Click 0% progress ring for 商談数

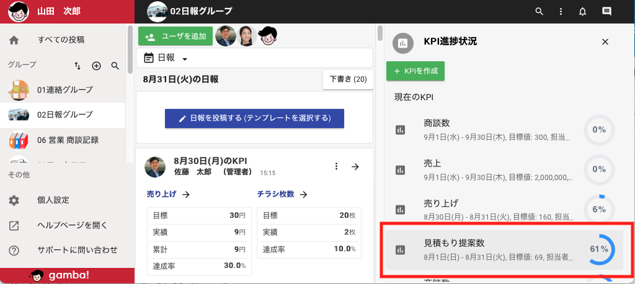click(599, 130)
